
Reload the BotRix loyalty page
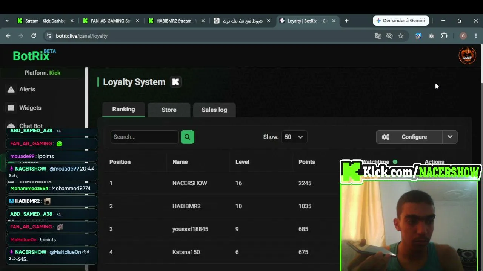34,36
